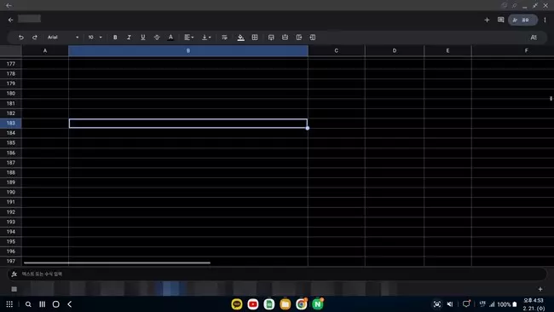Select column D header

[395, 50]
